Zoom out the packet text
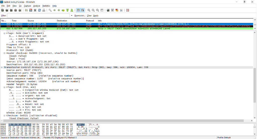The width and height of the screenshot is (257, 139). [93, 10]
